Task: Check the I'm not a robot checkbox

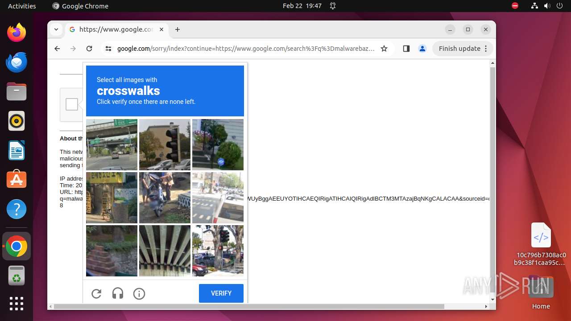Action: pos(72,104)
